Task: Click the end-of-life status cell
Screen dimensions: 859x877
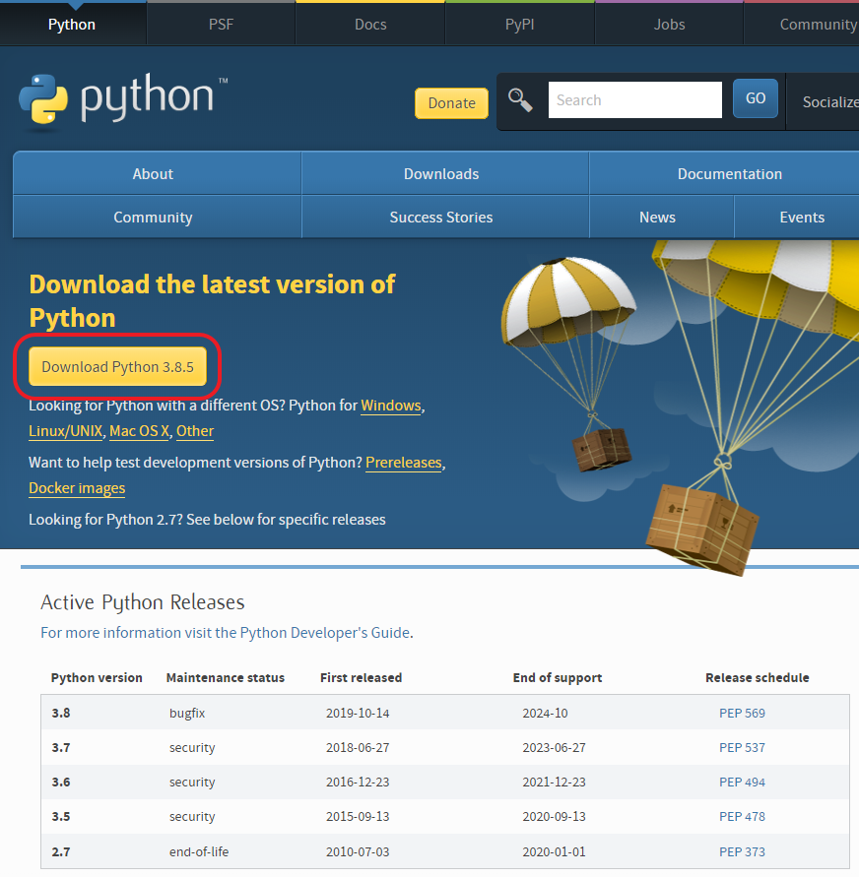Action: 199,851
